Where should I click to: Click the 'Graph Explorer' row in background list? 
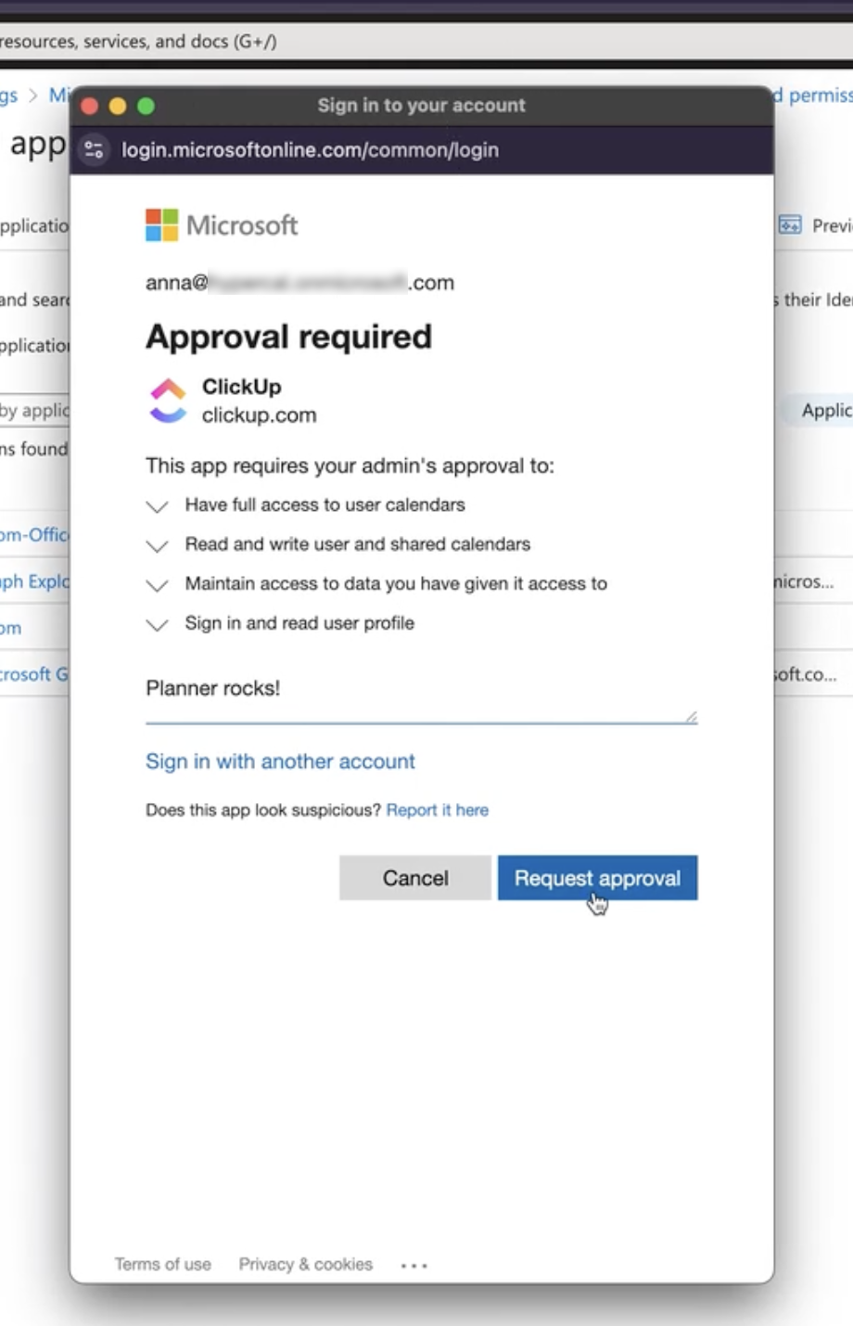[x=34, y=581]
